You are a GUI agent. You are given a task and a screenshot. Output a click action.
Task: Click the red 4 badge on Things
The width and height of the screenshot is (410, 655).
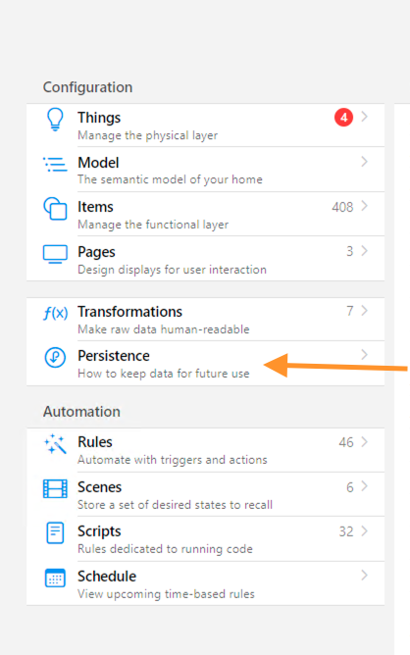343,118
